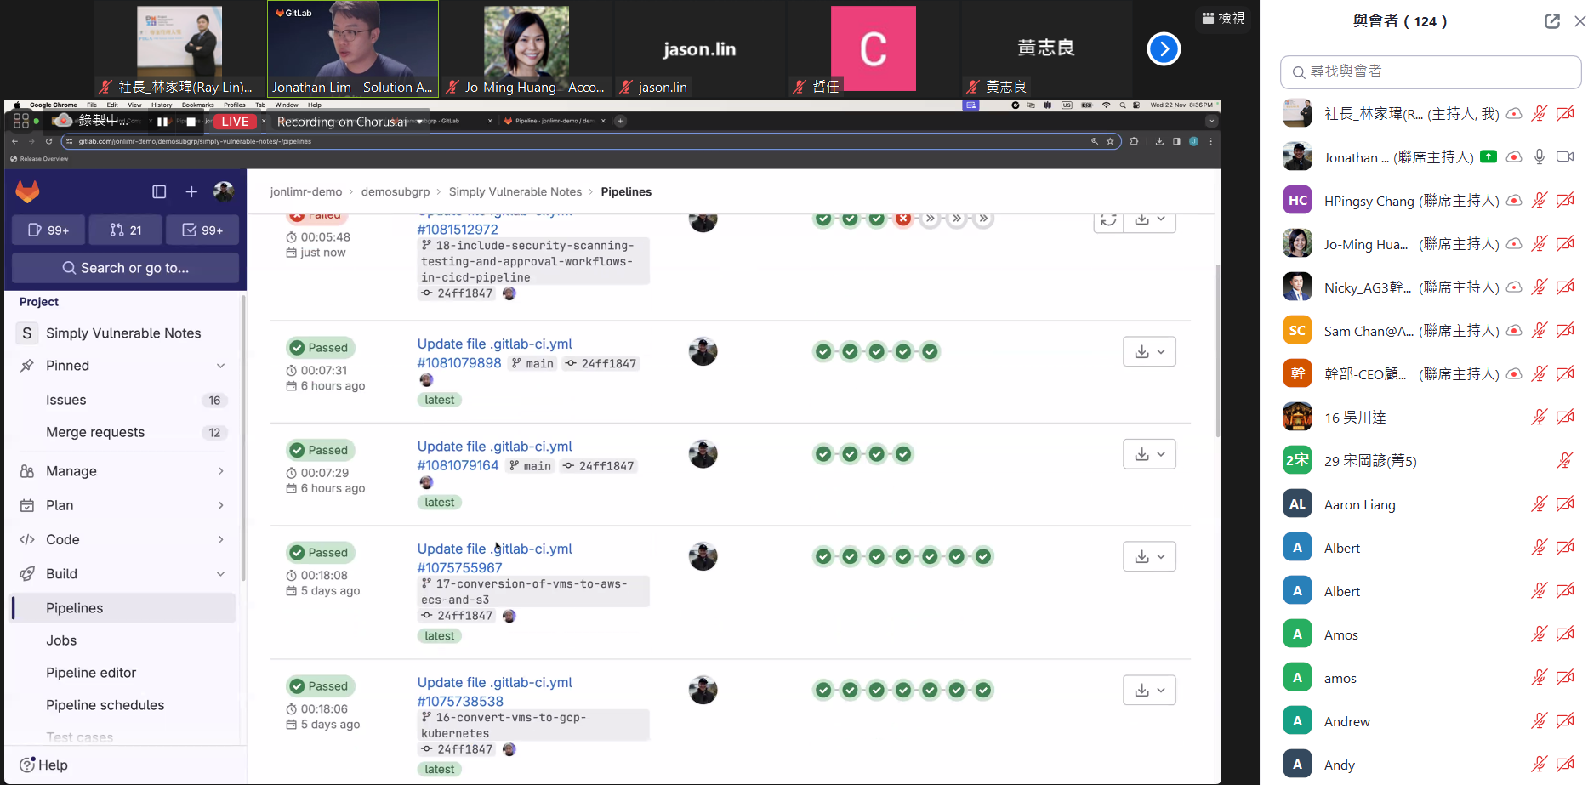Click the blue next-participants arrow in video strip
This screenshot has width=1588, height=785.
coord(1164,49)
